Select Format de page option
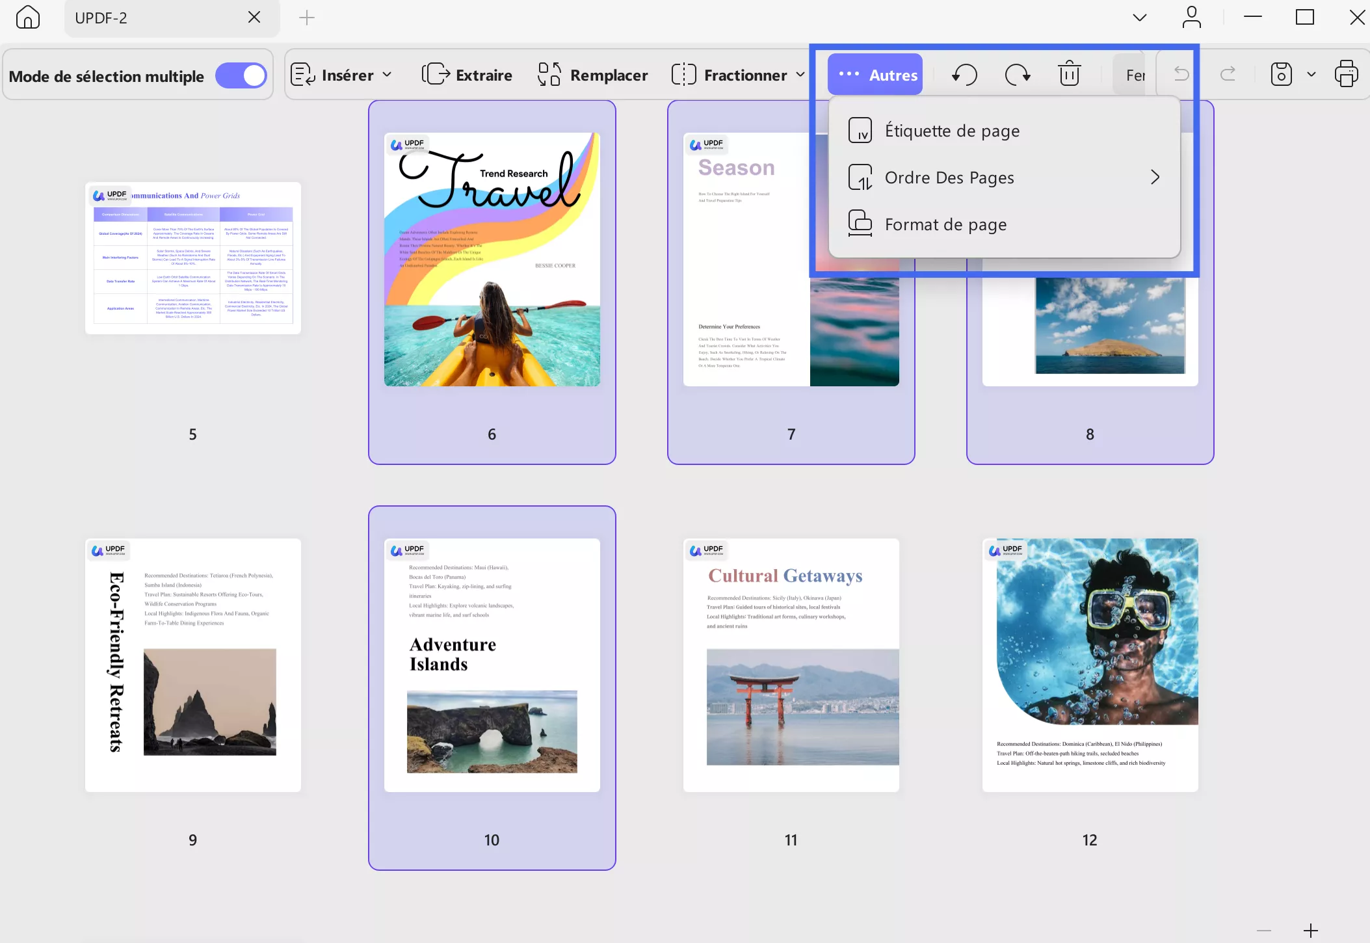This screenshot has height=943, width=1370. [945, 224]
